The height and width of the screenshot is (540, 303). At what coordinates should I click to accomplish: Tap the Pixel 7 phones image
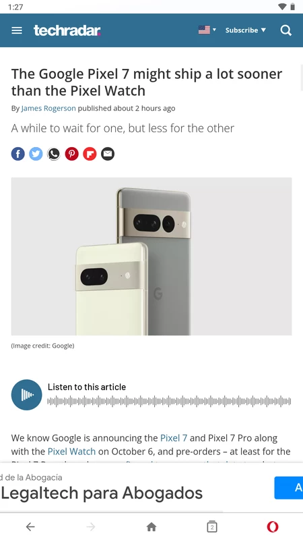pyautogui.click(x=151, y=256)
